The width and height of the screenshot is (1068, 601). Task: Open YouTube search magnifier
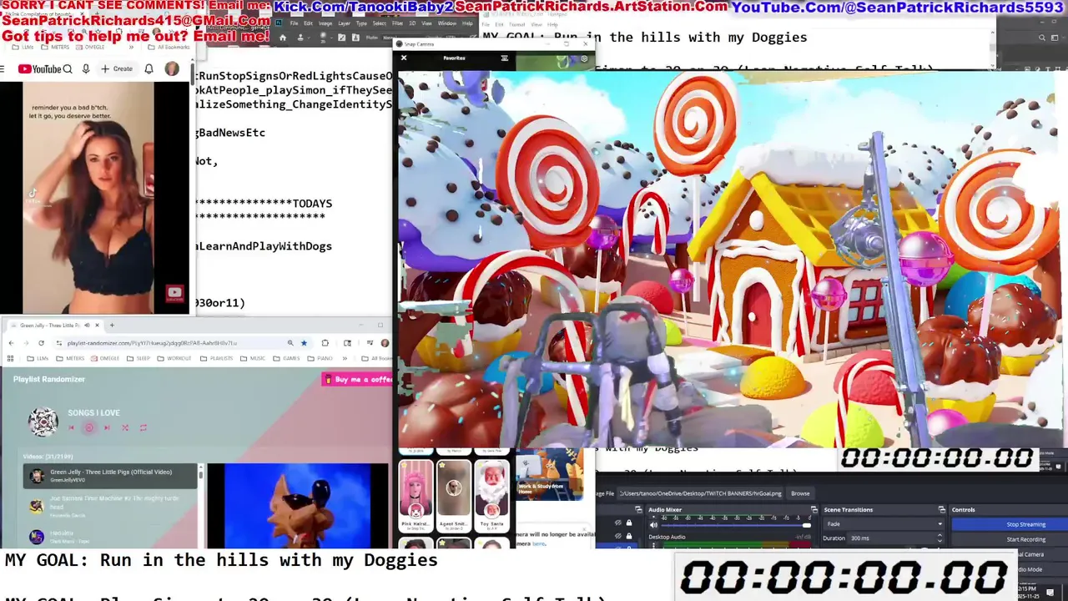point(67,69)
